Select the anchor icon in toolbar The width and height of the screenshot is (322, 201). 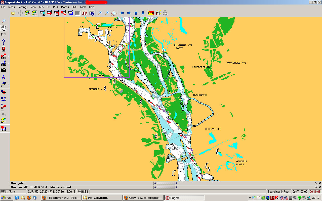(165, 13)
